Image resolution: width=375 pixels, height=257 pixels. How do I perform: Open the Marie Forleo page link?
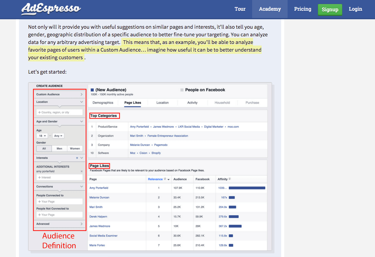coord(97,245)
